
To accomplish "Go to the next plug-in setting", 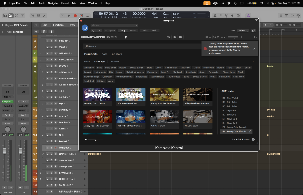I will tap(99, 30).
